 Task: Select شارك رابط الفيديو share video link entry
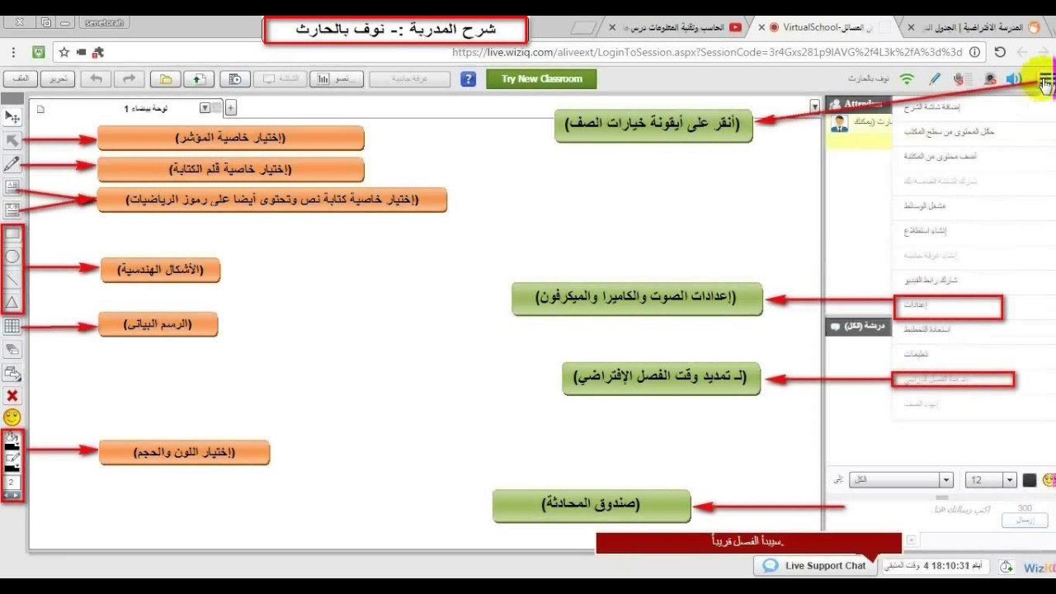point(931,280)
